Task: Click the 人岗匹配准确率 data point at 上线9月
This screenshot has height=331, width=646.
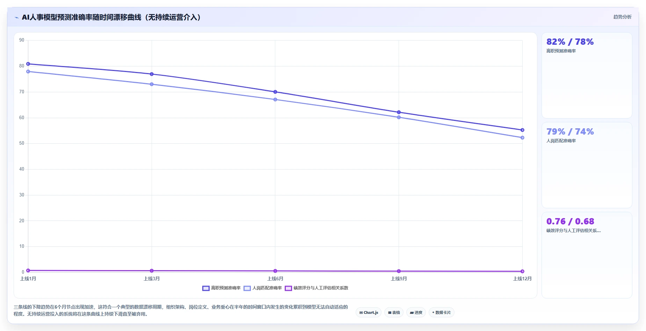Action: tap(399, 117)
